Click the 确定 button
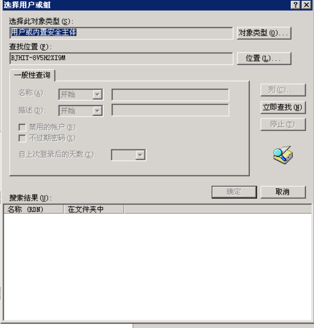Viewport: 314px width, 328px height. coord(234,192)
